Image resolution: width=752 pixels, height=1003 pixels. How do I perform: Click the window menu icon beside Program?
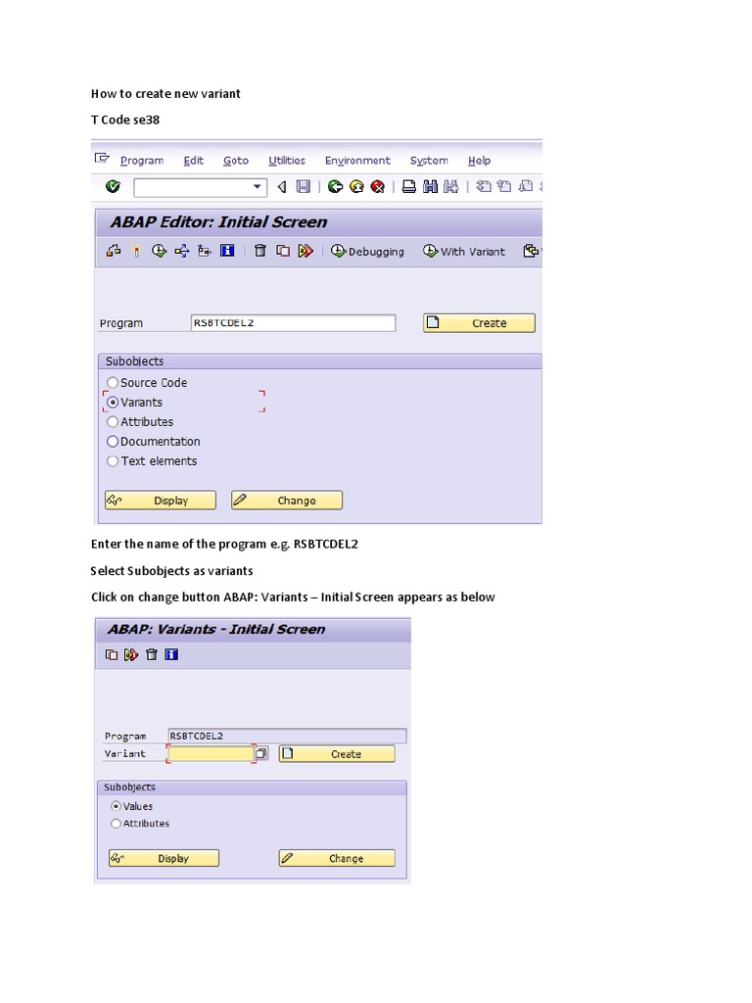point(102,158)
